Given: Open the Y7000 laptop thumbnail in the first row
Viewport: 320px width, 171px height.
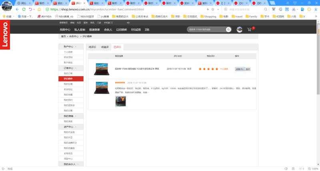Looking at the screenshot, I should tap(102, 69).
